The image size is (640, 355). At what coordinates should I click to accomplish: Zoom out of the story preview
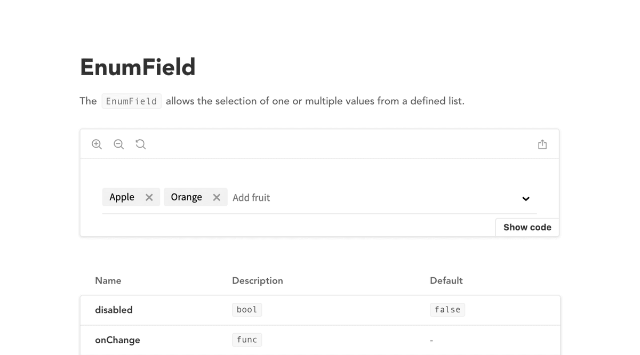tap(118, 144)
